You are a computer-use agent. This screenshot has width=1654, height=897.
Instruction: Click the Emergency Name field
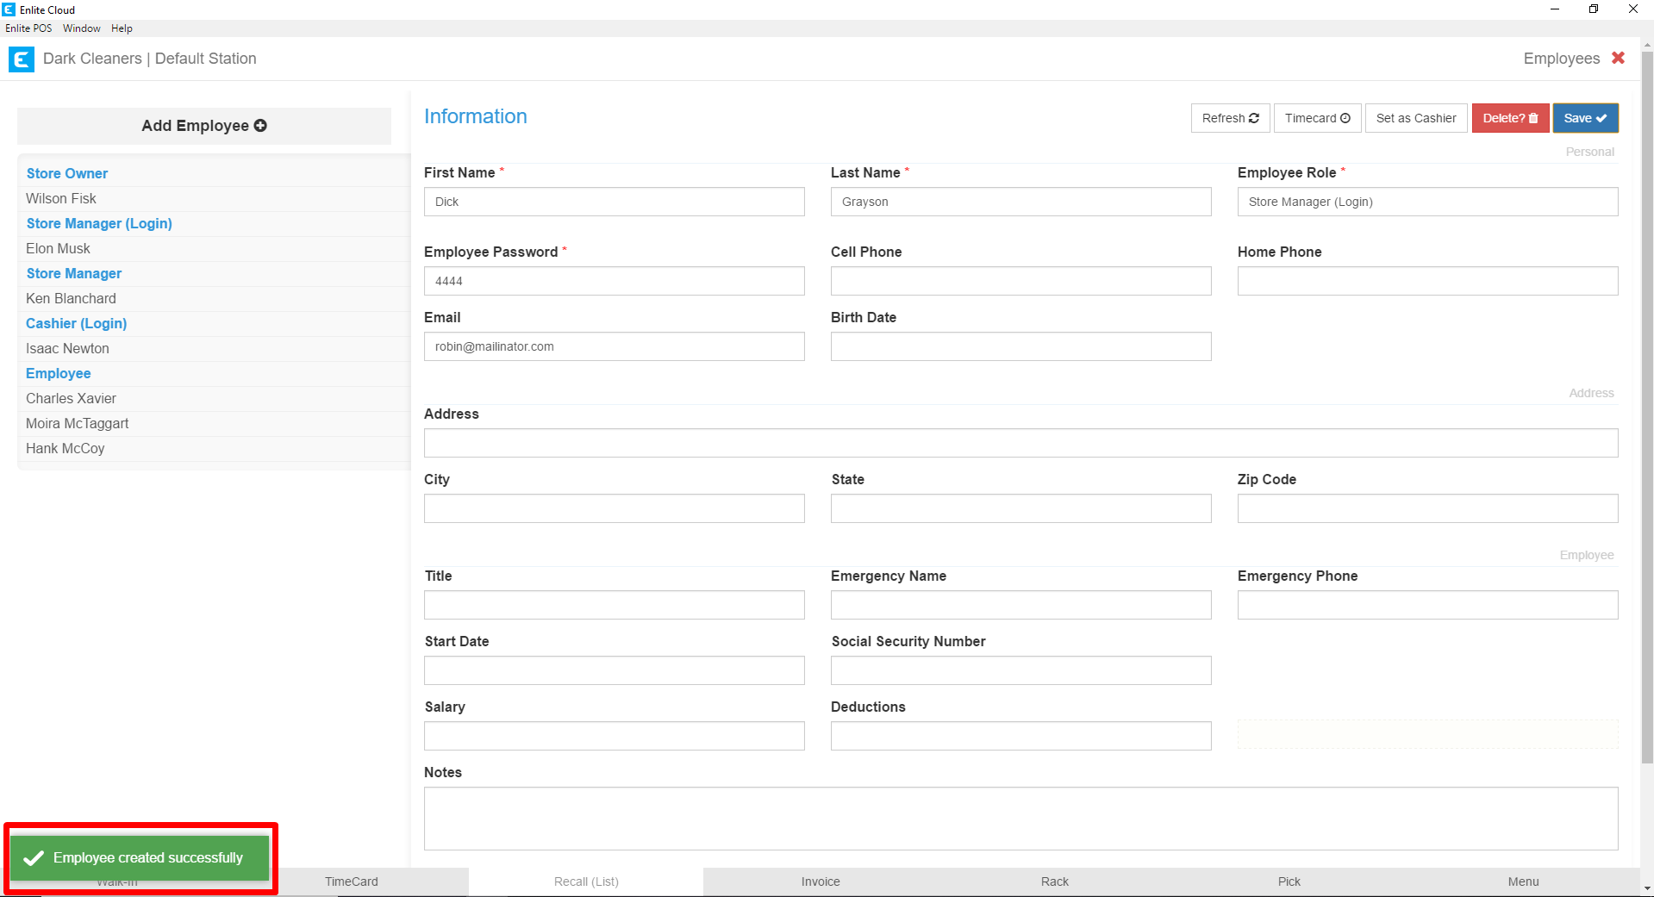point(1021,605)
